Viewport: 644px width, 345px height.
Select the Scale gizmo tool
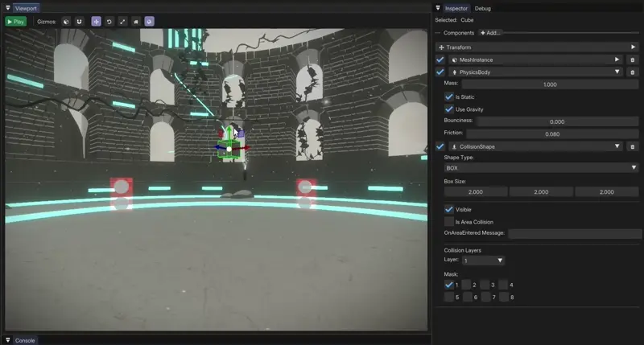122,22
